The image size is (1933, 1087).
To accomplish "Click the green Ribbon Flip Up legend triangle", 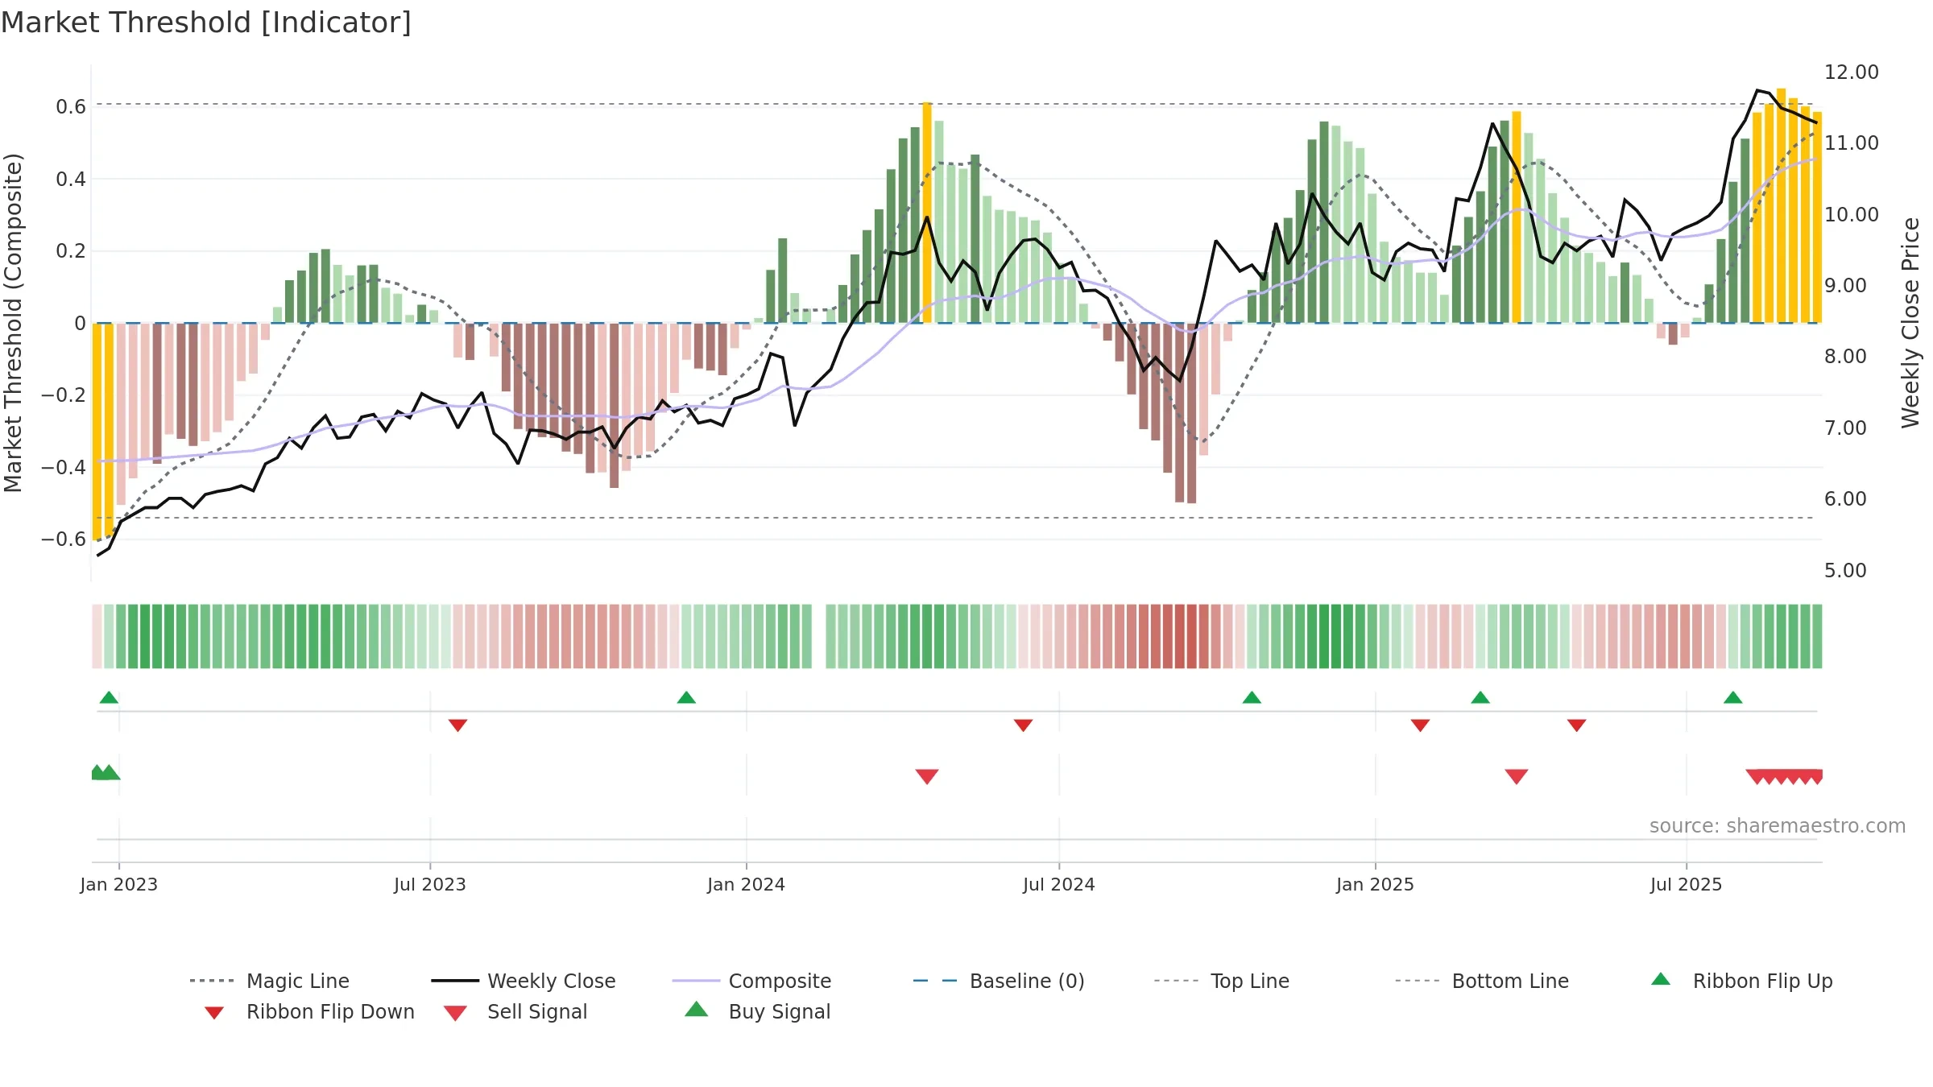I will (x=1661, y=979).
